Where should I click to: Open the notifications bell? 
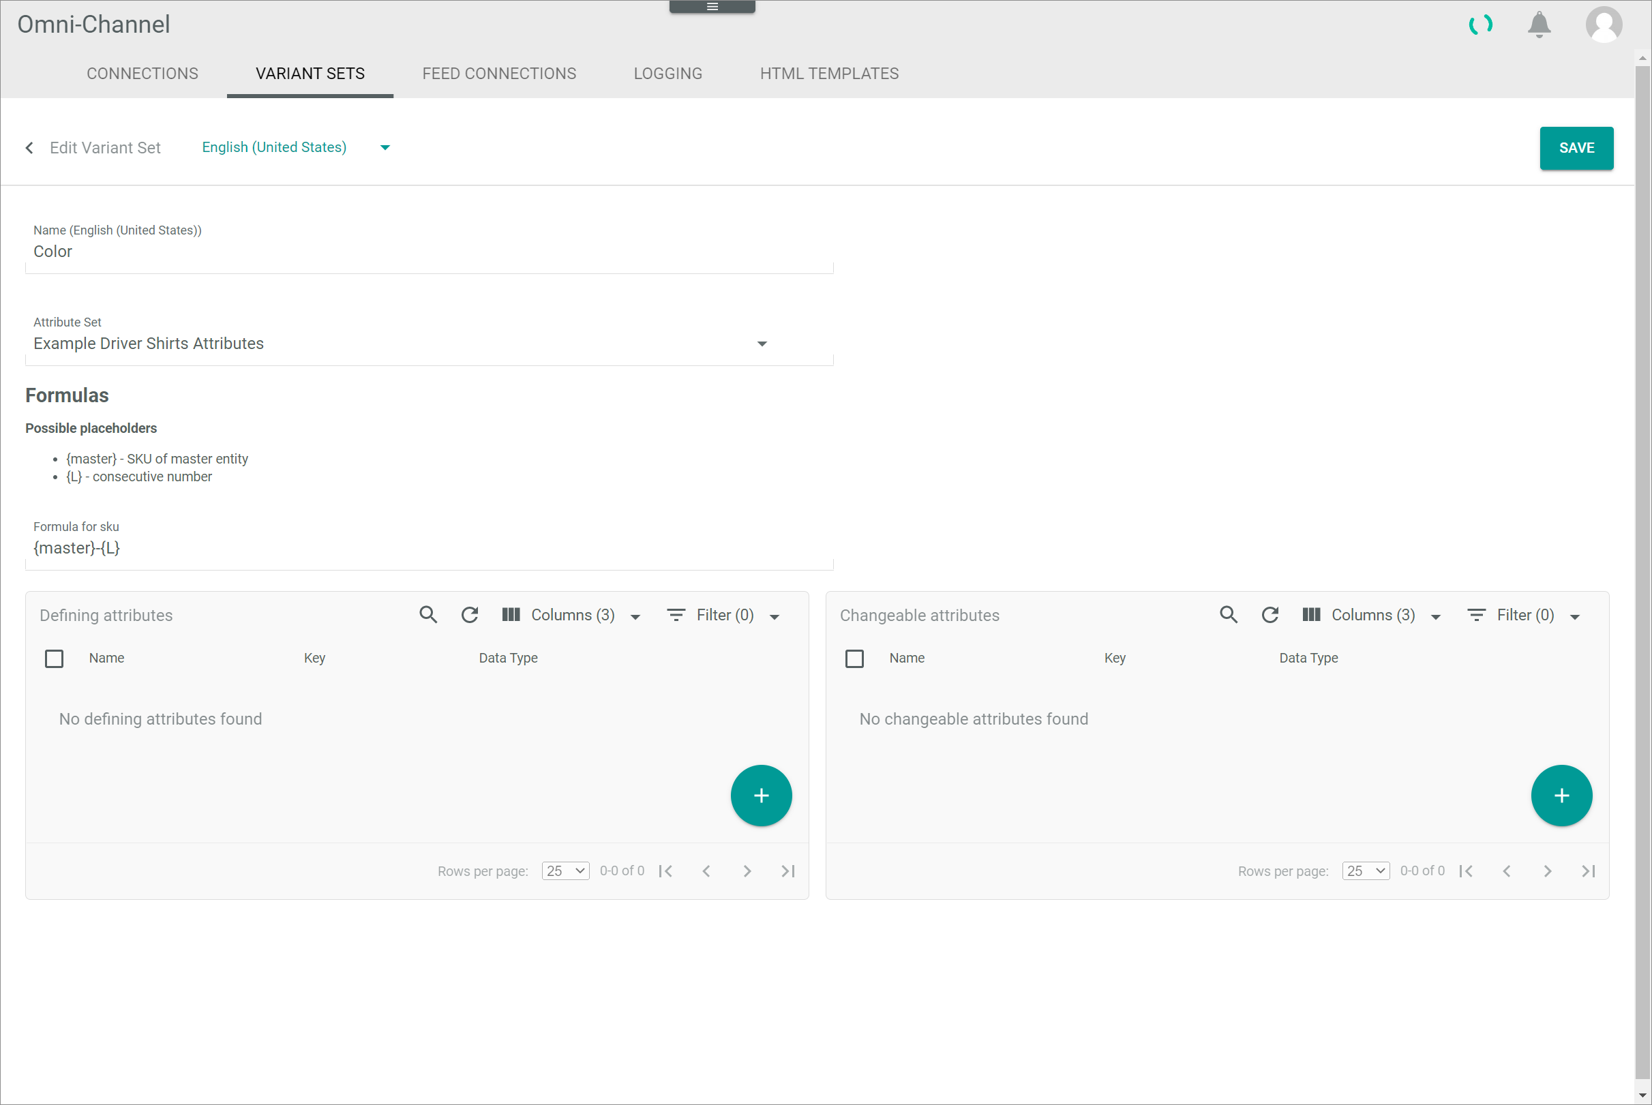click(1540, 25)
